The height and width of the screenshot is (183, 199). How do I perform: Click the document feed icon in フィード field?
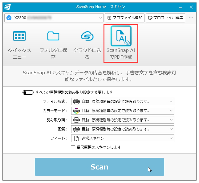pos(76,138)
